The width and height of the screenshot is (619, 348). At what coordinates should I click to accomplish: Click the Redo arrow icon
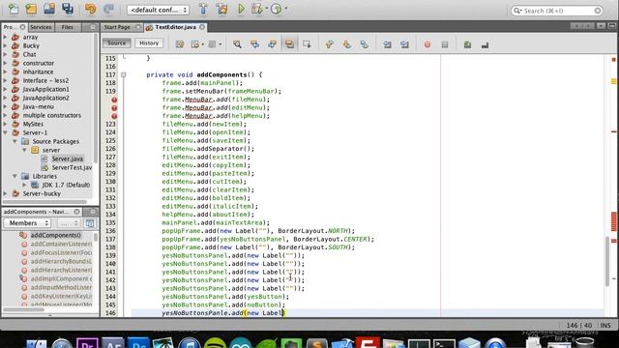[108, 9]
